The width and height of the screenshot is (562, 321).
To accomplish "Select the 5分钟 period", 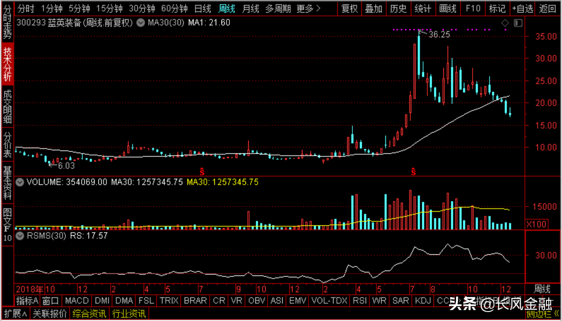I will point(80,8).
